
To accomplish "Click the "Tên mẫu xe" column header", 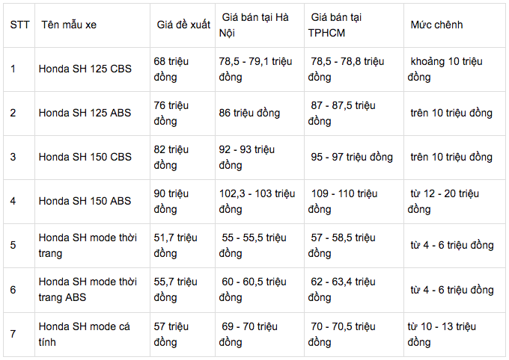I will (x=67, y=25).
